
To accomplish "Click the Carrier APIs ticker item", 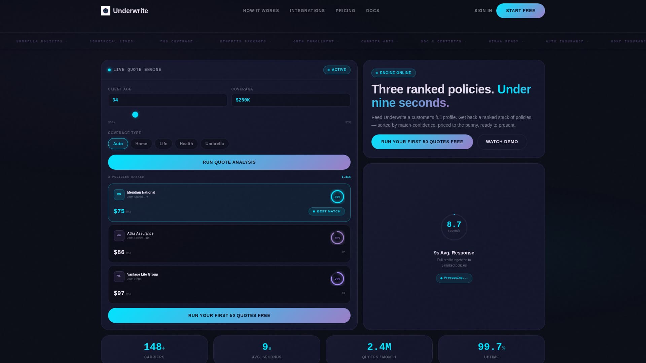I will [x=378, y=42].
